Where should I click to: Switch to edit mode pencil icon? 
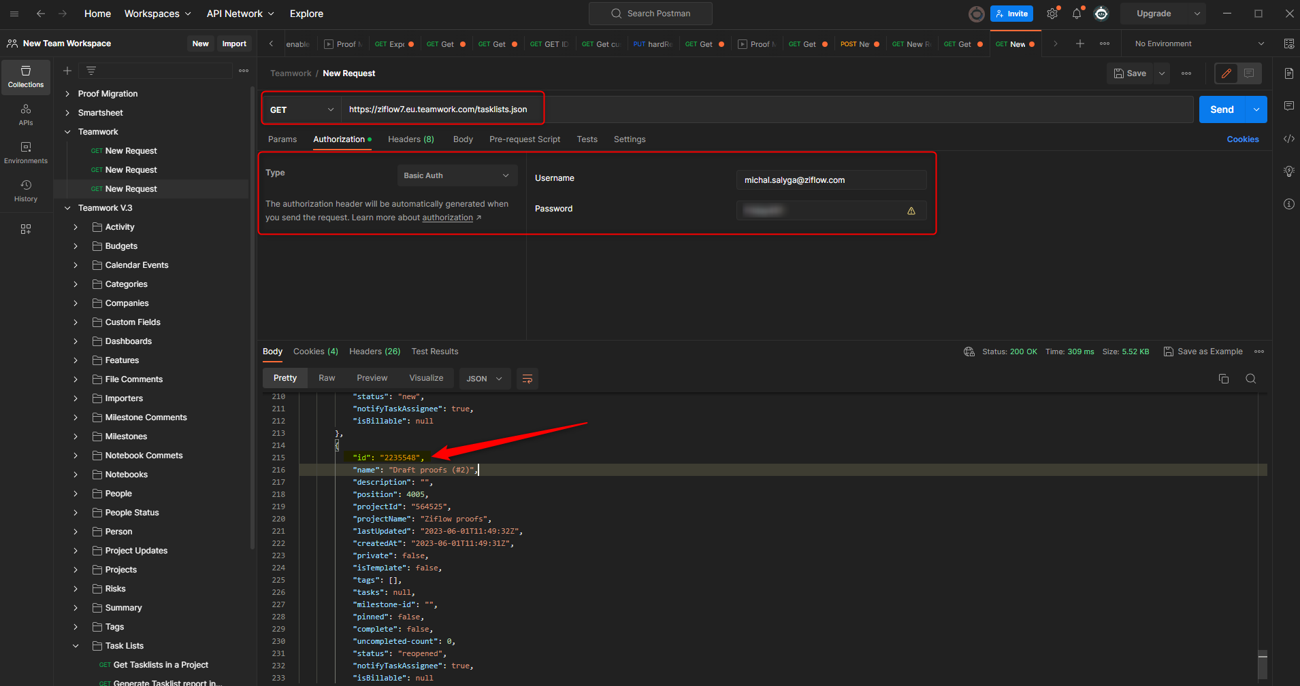tap(1226, 73)
